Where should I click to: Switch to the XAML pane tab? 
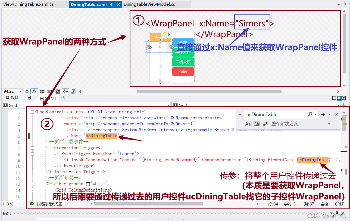click(x=49, y=99)
